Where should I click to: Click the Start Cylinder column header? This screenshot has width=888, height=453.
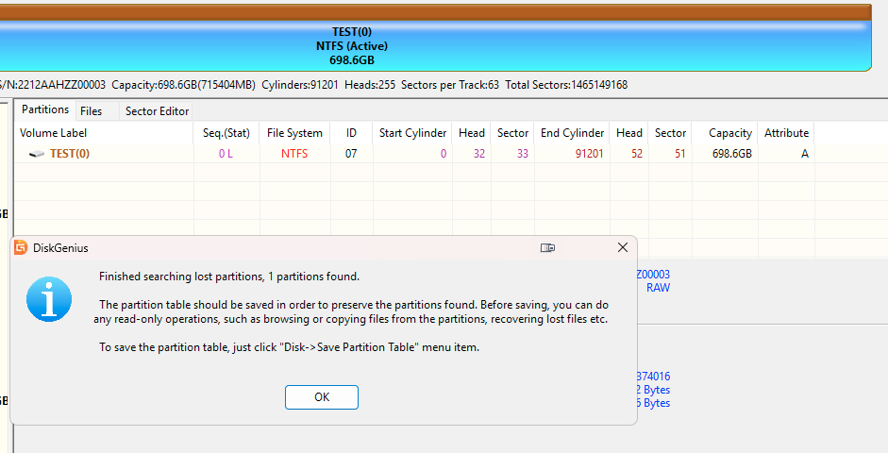tap(412, 133)
